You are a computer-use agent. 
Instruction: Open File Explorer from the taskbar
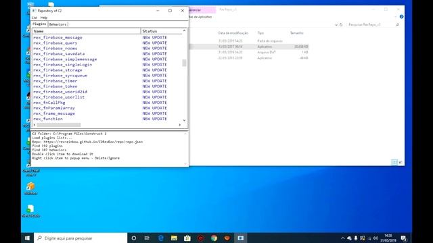pos(174,238)
